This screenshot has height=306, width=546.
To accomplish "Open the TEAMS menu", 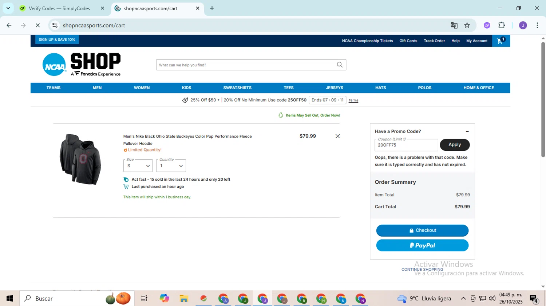I will 54,88.
